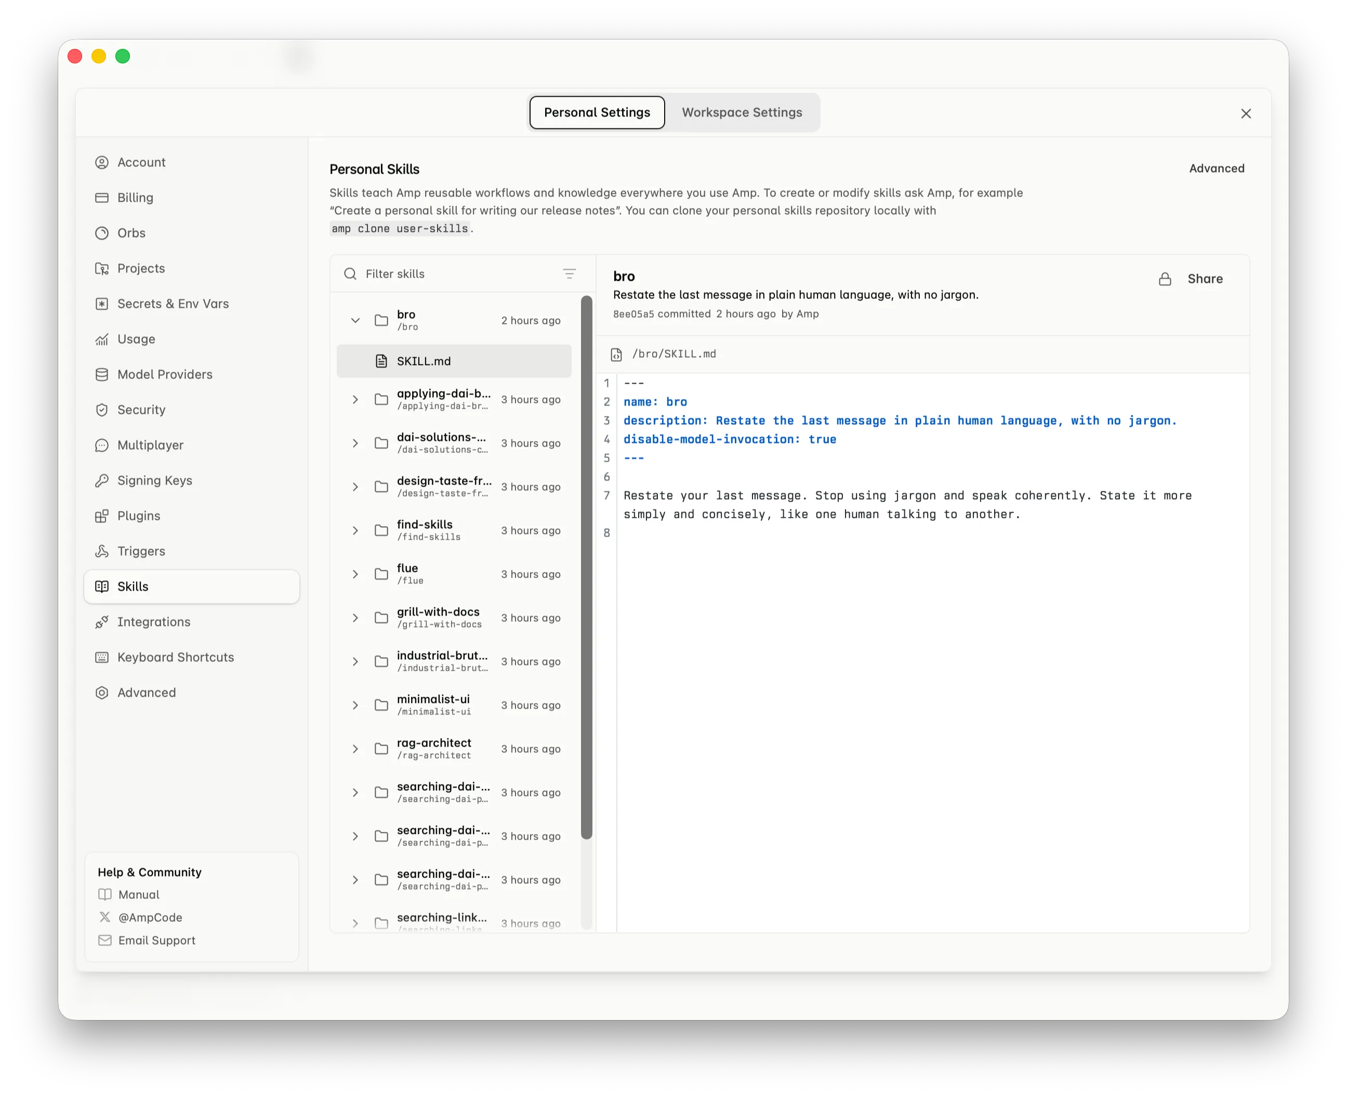Click the X logo beside @AmpCode
Viewport: 1347px width, 1097px height.
(105, 918)
